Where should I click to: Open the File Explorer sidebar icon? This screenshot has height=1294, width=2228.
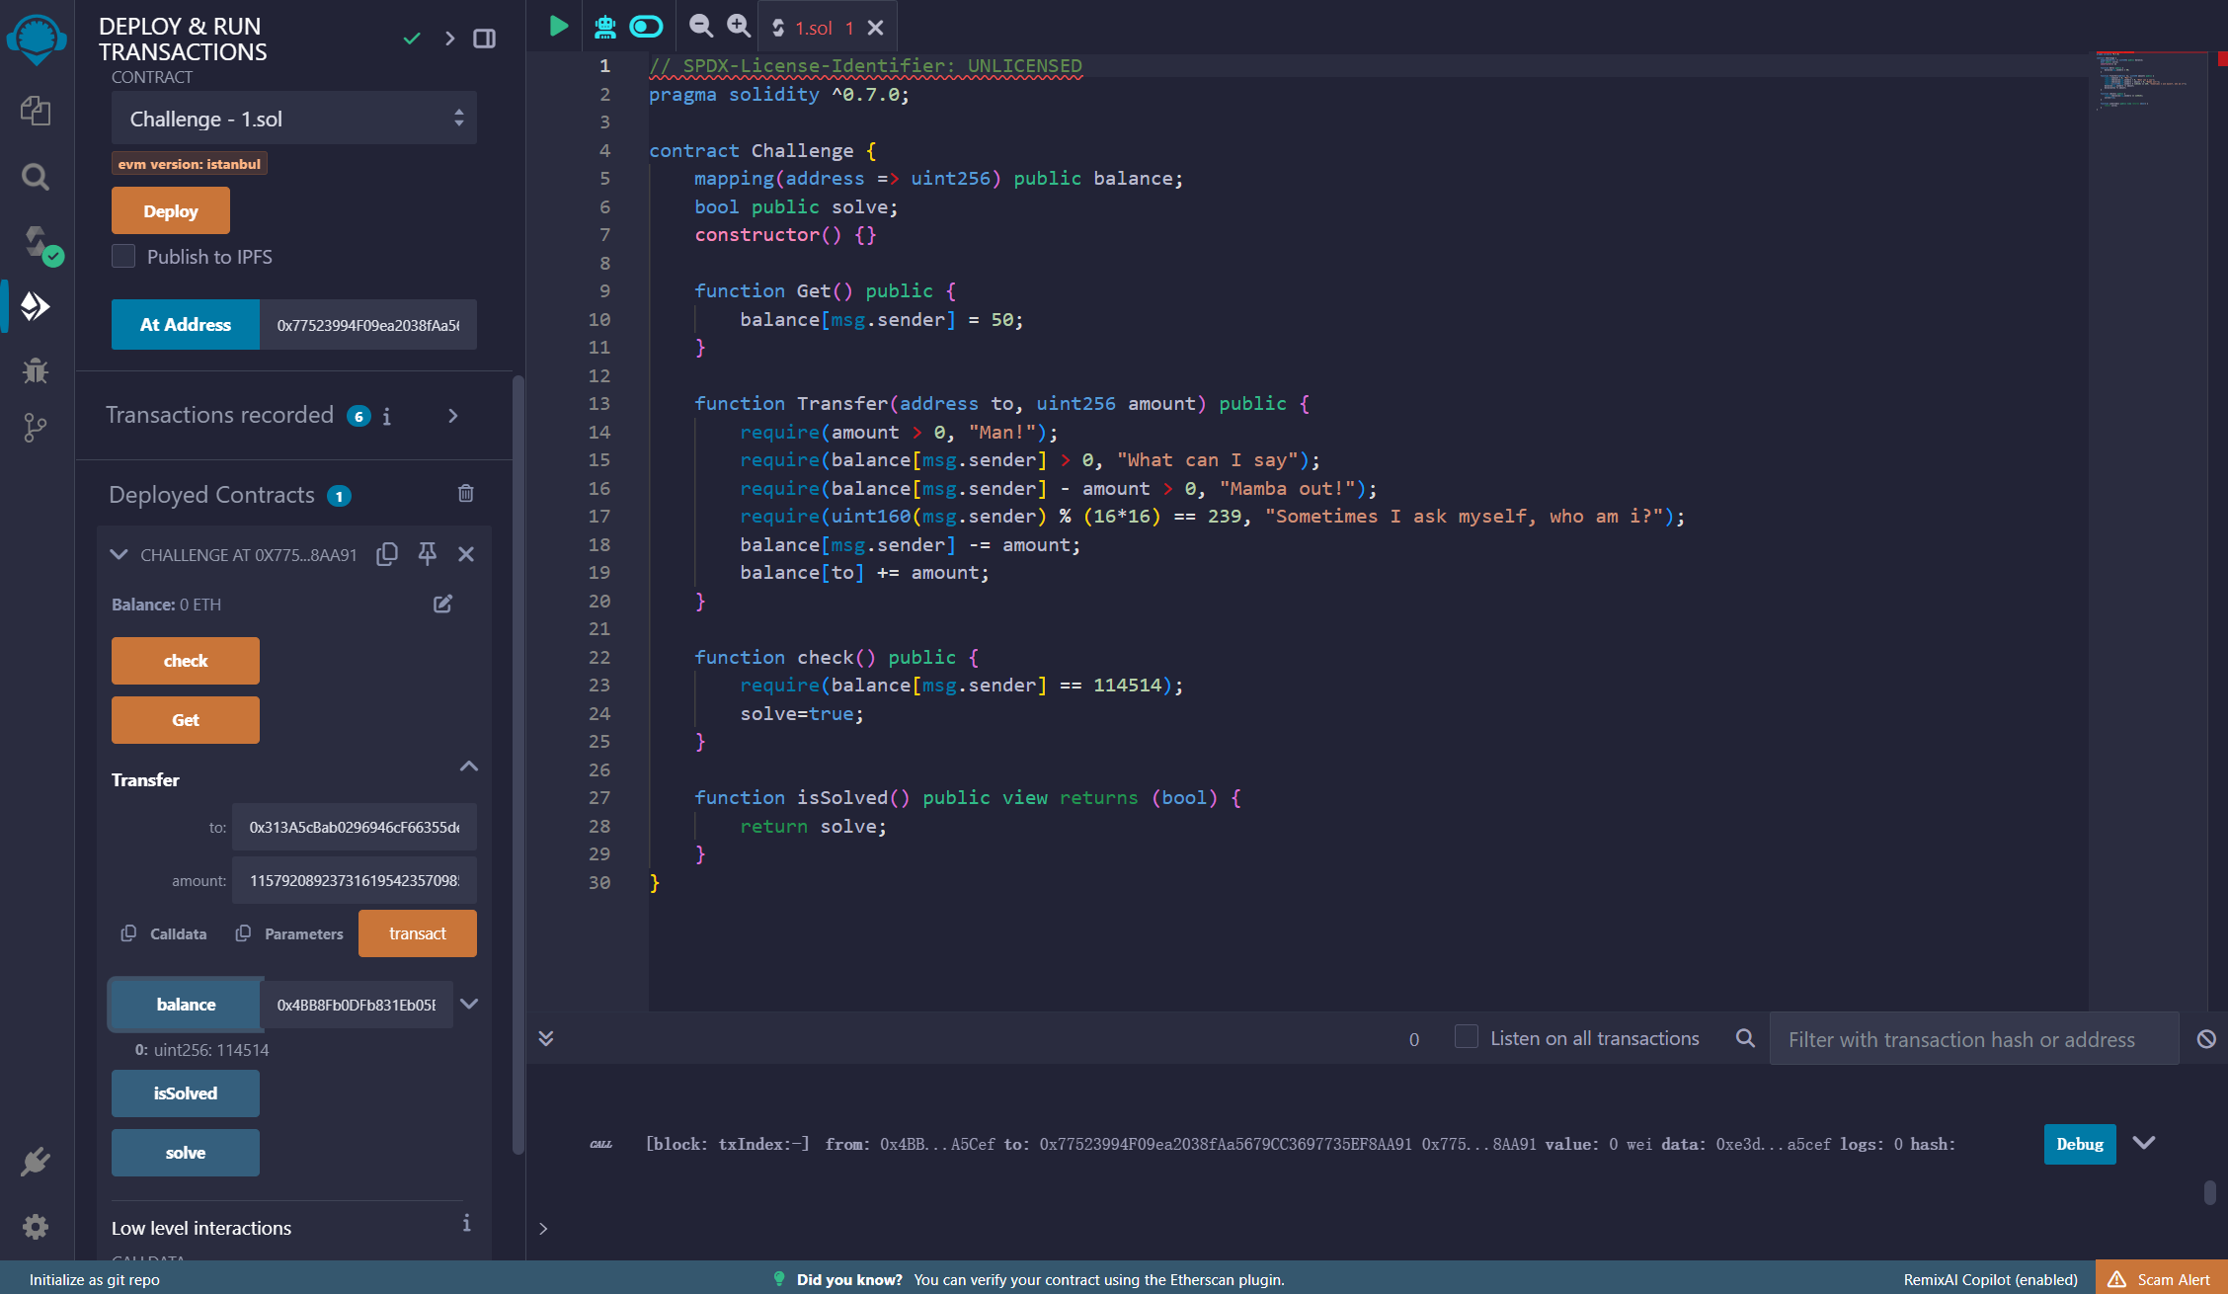point(36,111)
